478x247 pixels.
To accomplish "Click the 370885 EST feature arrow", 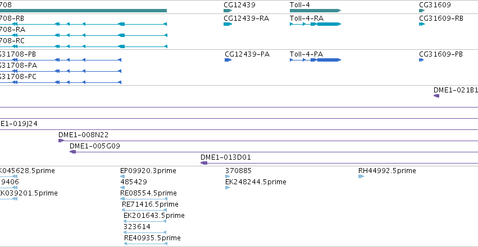I will click(227, 176).
